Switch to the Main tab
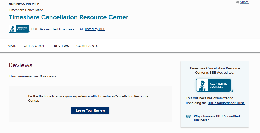Screen dimensions: 260x133 (12, 46)
